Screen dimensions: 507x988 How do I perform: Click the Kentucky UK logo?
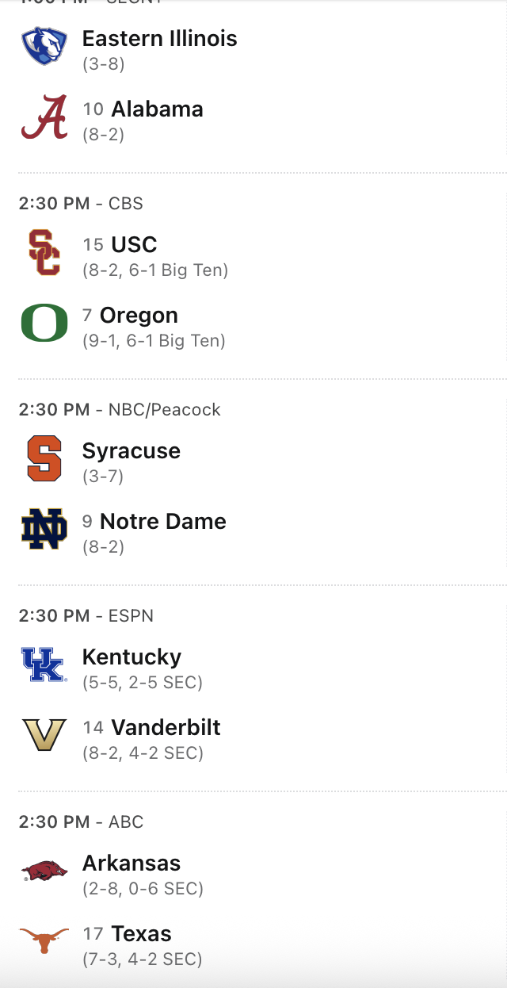[43, 664]
